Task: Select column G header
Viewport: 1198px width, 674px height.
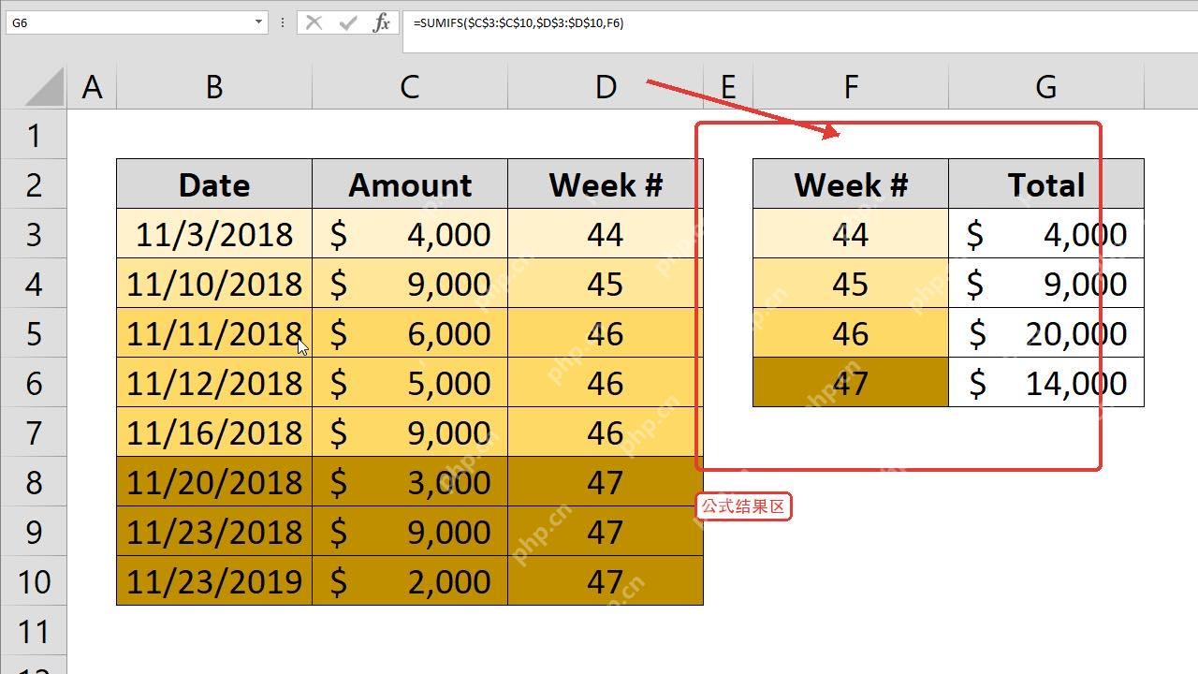Action: (1046, 87)
